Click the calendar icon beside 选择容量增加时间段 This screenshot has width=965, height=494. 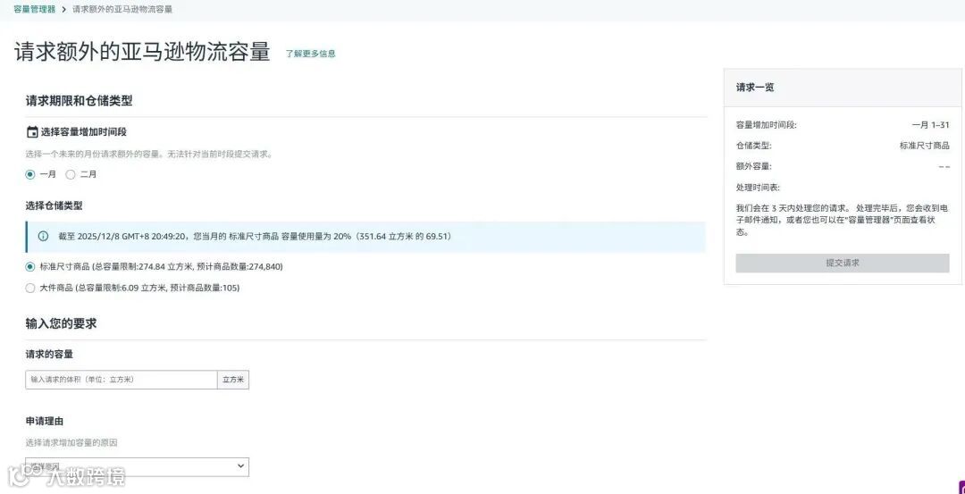click(32, 132)
